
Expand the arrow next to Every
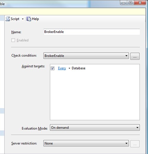[69, 68]
